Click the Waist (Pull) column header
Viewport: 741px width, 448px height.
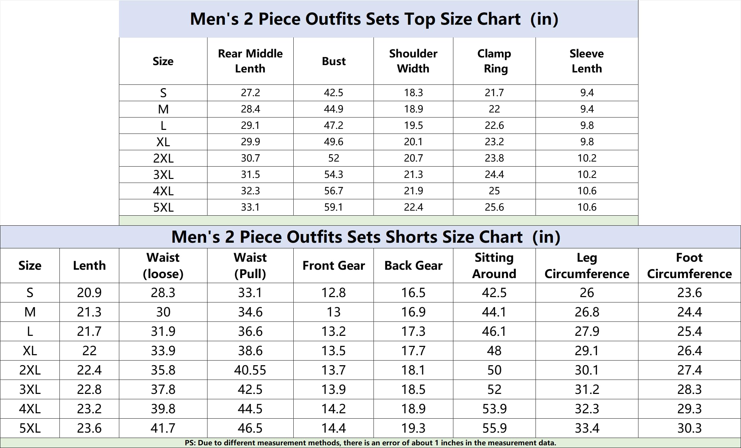pyautogui.click(x=250, y=265)
